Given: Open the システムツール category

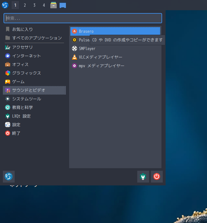Looking at the screenshot, I should coord(34,99).
